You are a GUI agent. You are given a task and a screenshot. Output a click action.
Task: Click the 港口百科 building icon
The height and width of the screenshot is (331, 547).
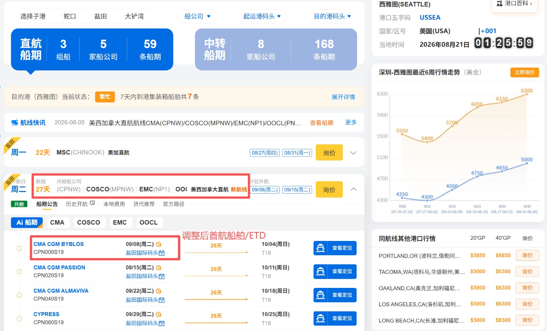[x=500, y=3]
